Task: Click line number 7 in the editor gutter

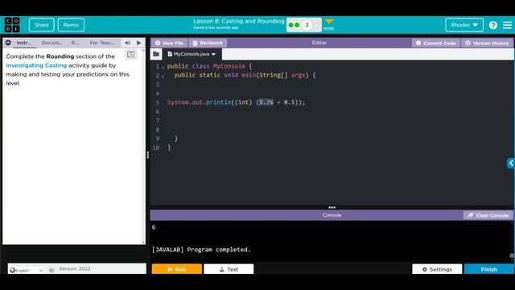Action: click(158, 121)
